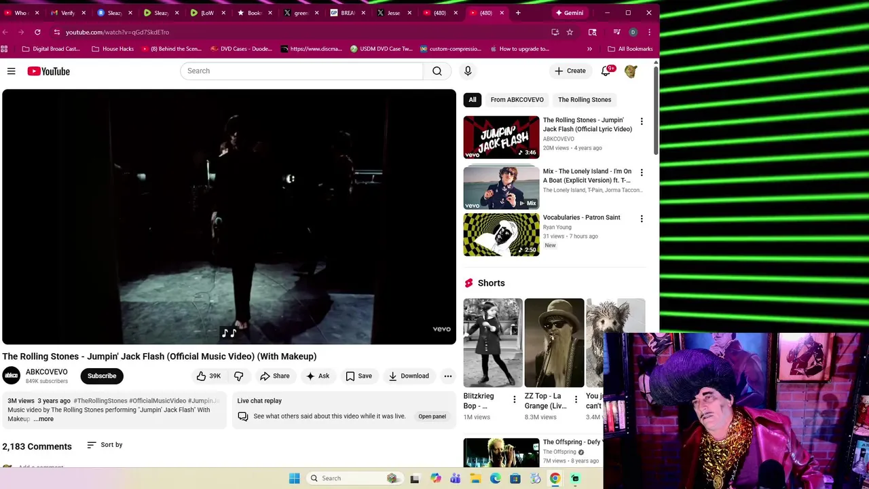This screenshot has width=869, height=489.
Task: Click the #TheRollingStones hashtag link
Action: [100, 401]
